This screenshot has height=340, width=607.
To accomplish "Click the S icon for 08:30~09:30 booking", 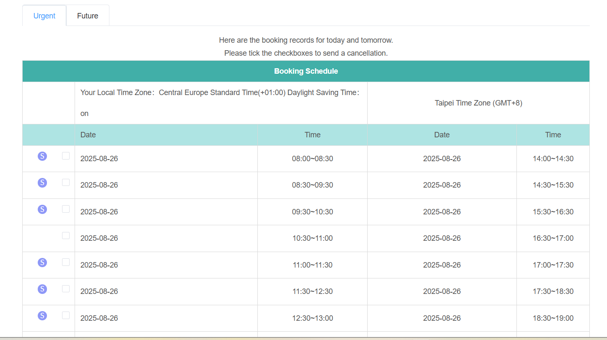I will tap(42, 183).
